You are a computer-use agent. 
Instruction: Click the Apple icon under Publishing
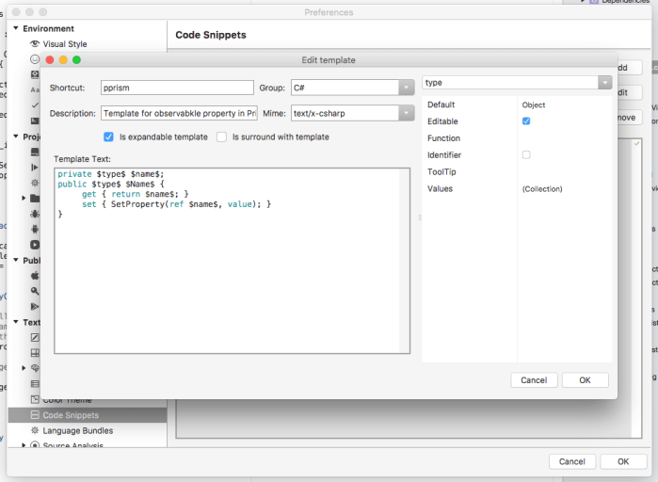point(35,276)
